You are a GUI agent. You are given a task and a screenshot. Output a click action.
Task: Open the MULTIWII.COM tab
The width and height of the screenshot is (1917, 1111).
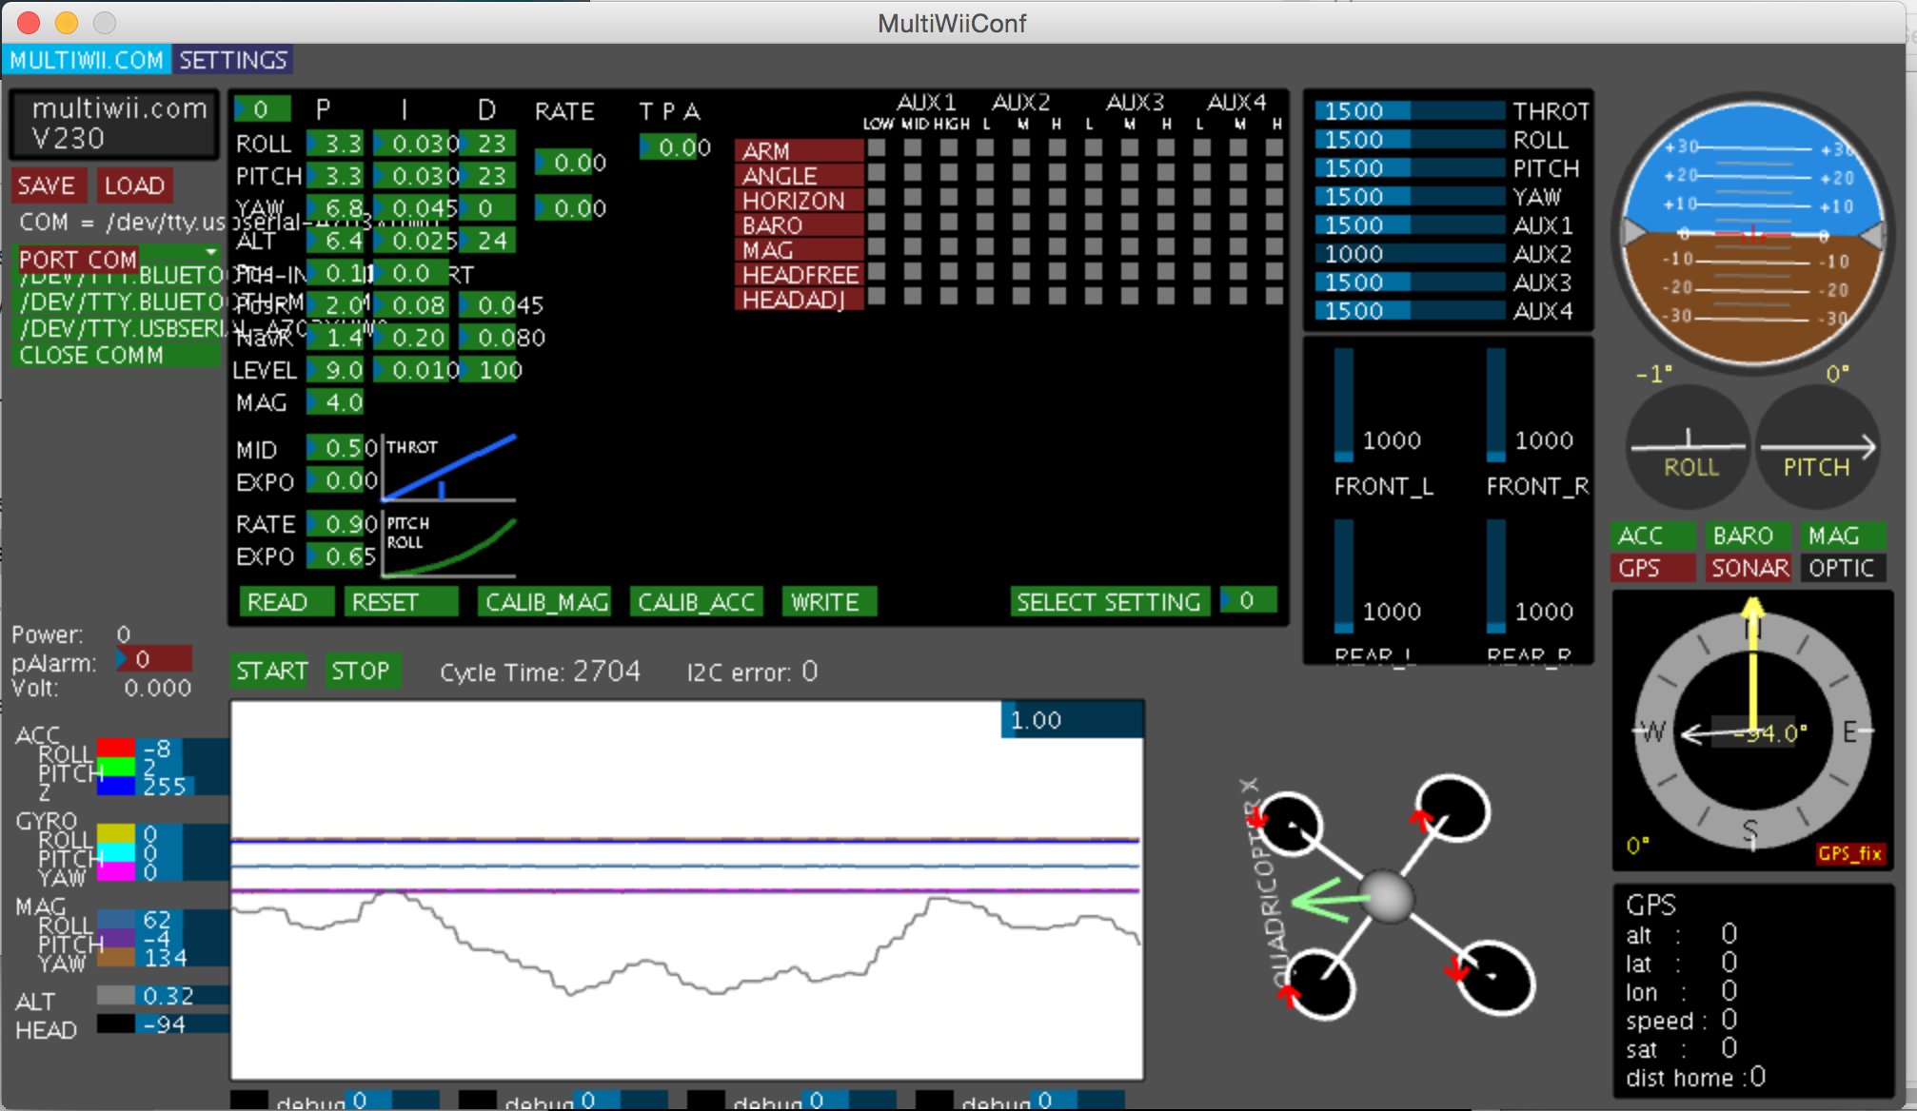click(87, 60)
